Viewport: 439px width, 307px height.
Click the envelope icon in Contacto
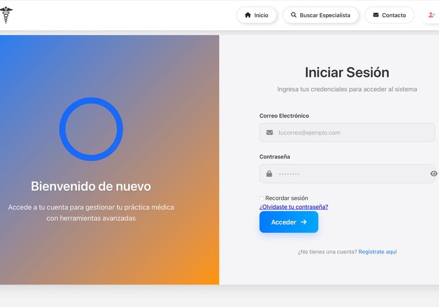(376, 15)
